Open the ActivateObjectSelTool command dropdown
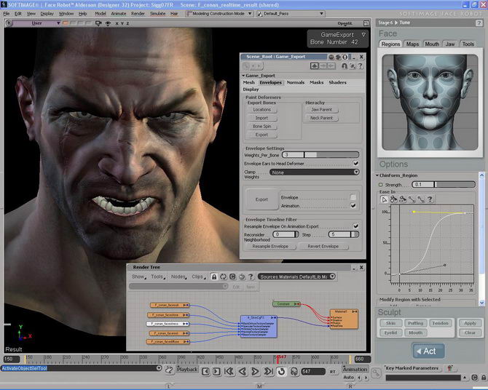This screenshot has height=390, width=488. pyautogui.click(x=159, y=368)
